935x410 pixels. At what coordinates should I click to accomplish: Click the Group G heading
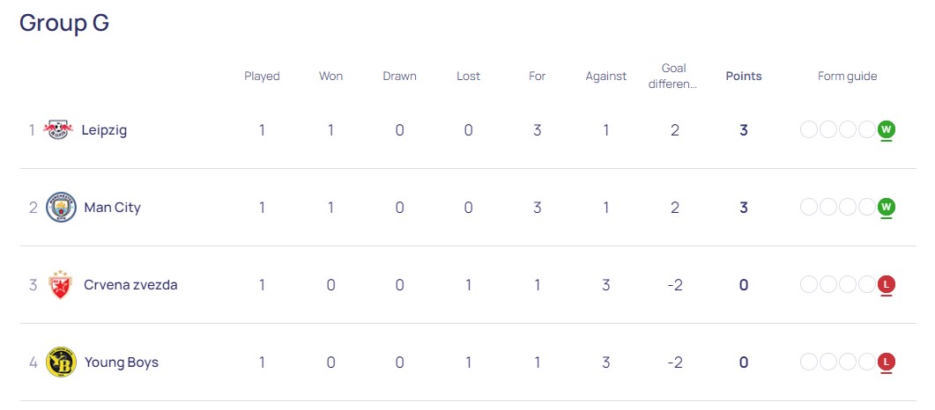point(64,24)
